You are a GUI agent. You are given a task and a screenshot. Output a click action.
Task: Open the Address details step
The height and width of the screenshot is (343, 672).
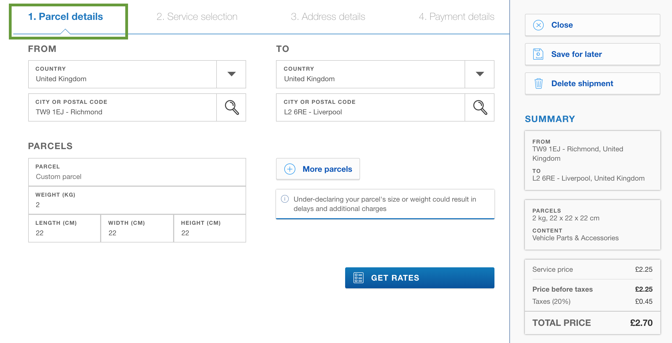coord(328,17)
